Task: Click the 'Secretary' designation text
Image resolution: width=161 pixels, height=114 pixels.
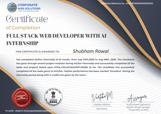Action: pos(102,109)
